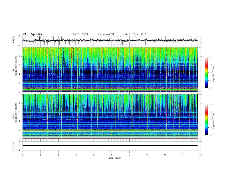Click time axis tick label "7"

147,155
